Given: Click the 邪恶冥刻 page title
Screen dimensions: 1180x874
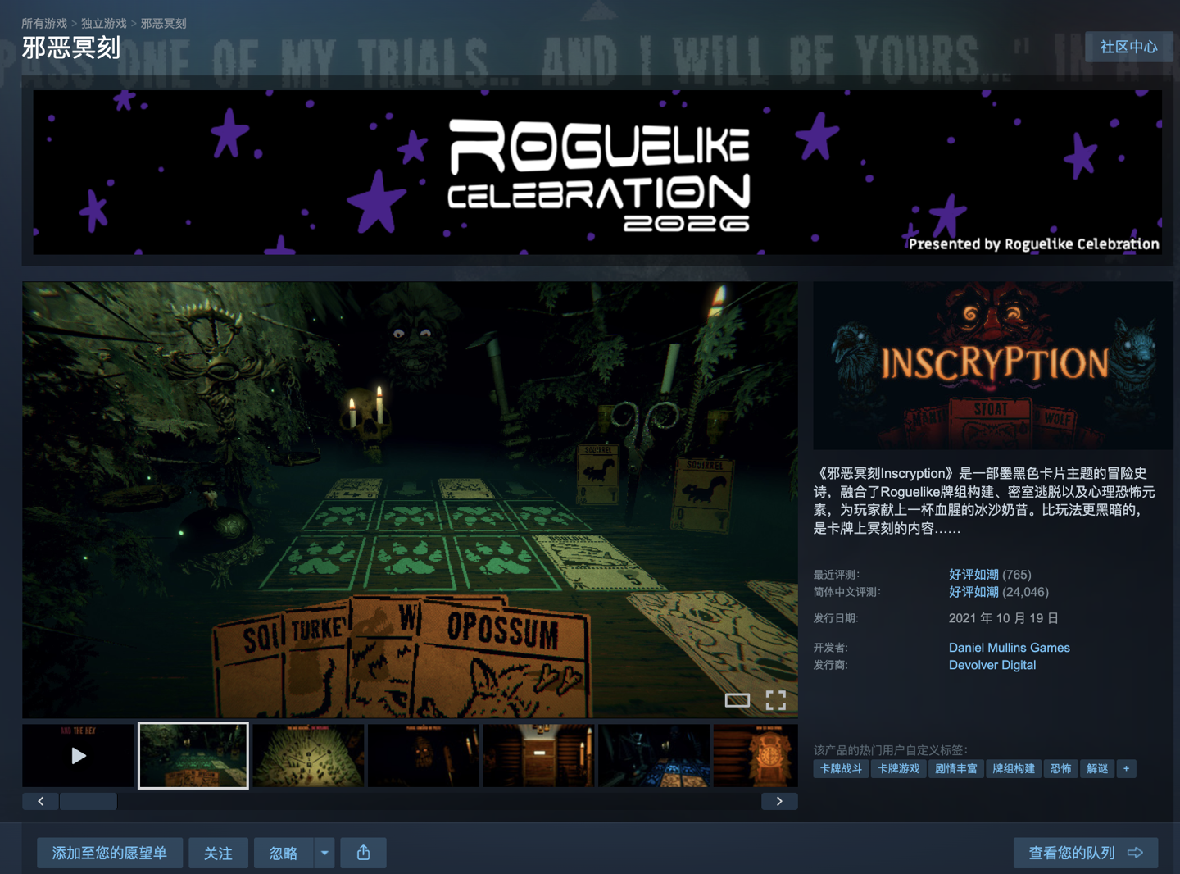Looking at the screenshot, I should [x=71, y=48].
